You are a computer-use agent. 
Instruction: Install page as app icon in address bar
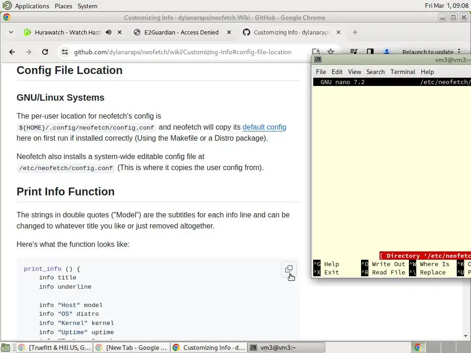[x=316, y=51]
